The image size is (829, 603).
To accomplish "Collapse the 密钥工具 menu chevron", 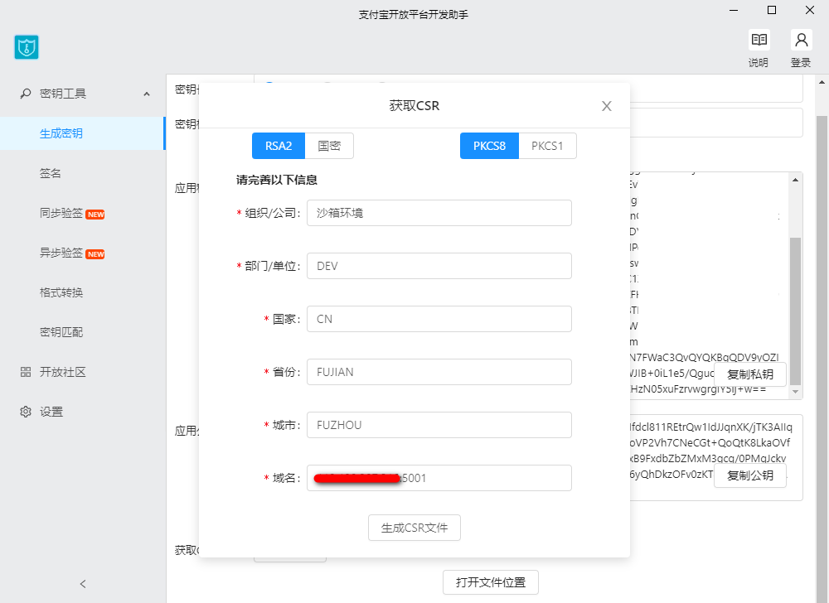I will coord(147,94).
